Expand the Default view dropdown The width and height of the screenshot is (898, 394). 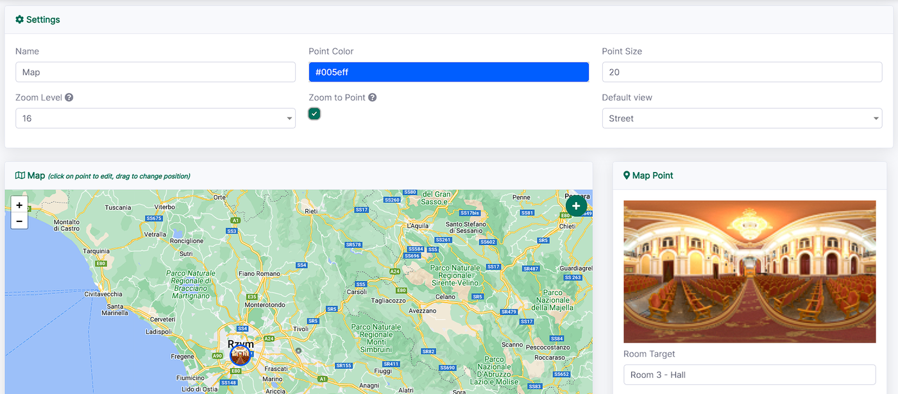click(741, 119)
